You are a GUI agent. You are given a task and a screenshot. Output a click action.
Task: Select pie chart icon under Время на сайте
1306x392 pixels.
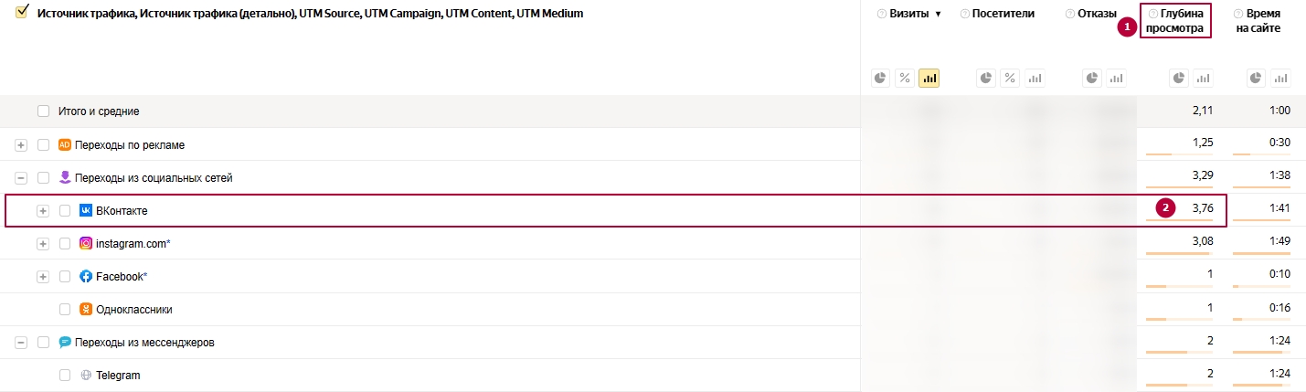[1257, 79]
